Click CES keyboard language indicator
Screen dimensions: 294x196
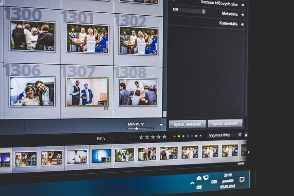[x=214, y=182]
